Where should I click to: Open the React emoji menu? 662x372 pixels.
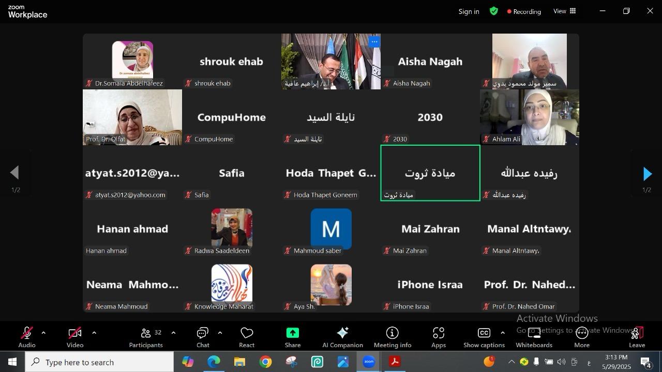tap(247, 337)
